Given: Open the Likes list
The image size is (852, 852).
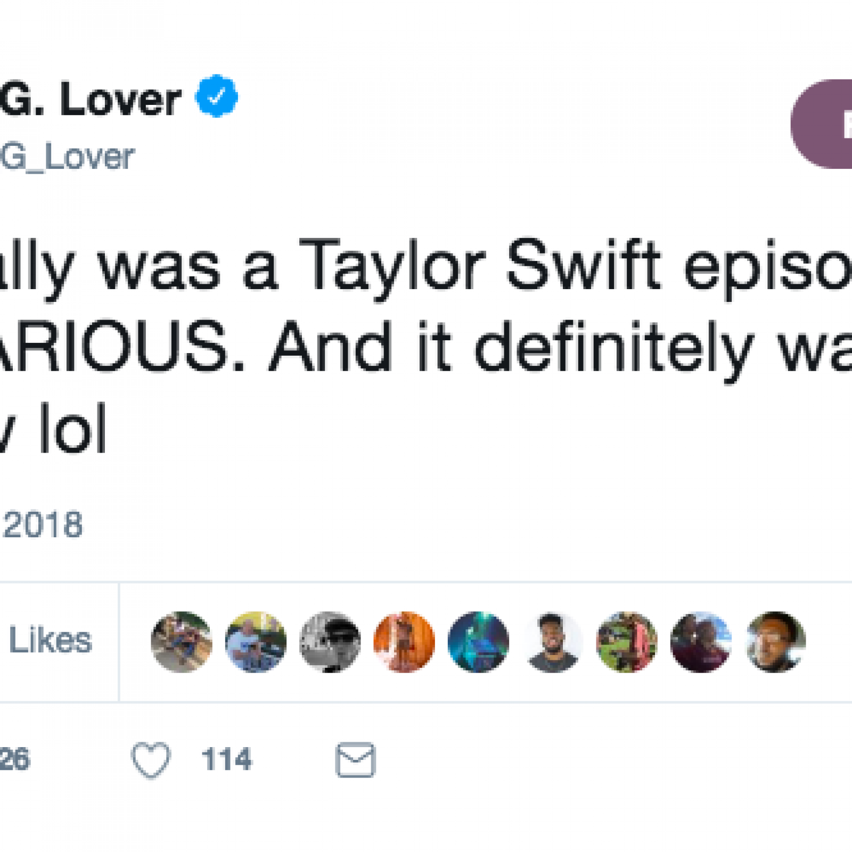Looking at the screenshot, I should [x=50, y=641].
